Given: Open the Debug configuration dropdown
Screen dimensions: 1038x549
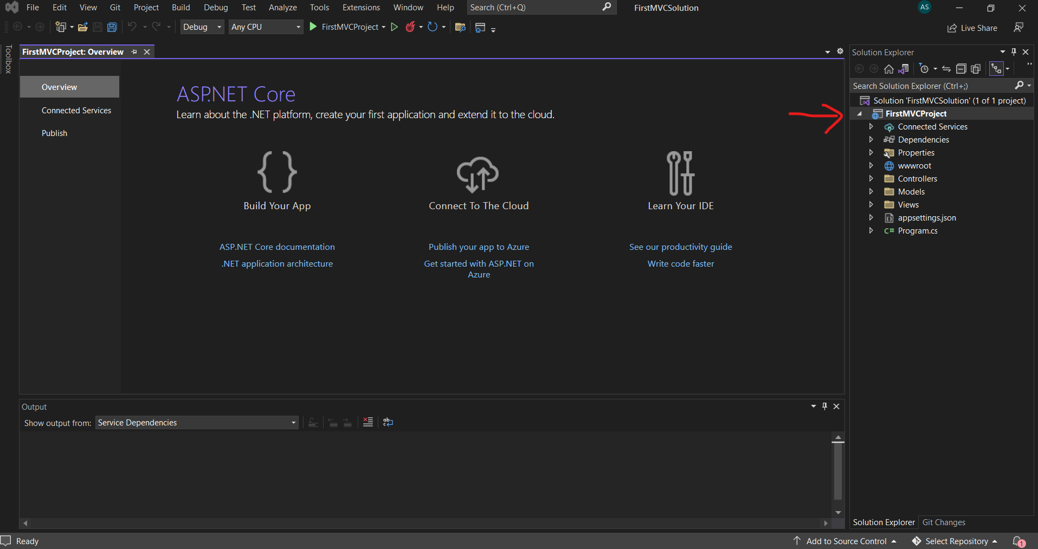Looking at the screenshot, I should click(219, 27).
